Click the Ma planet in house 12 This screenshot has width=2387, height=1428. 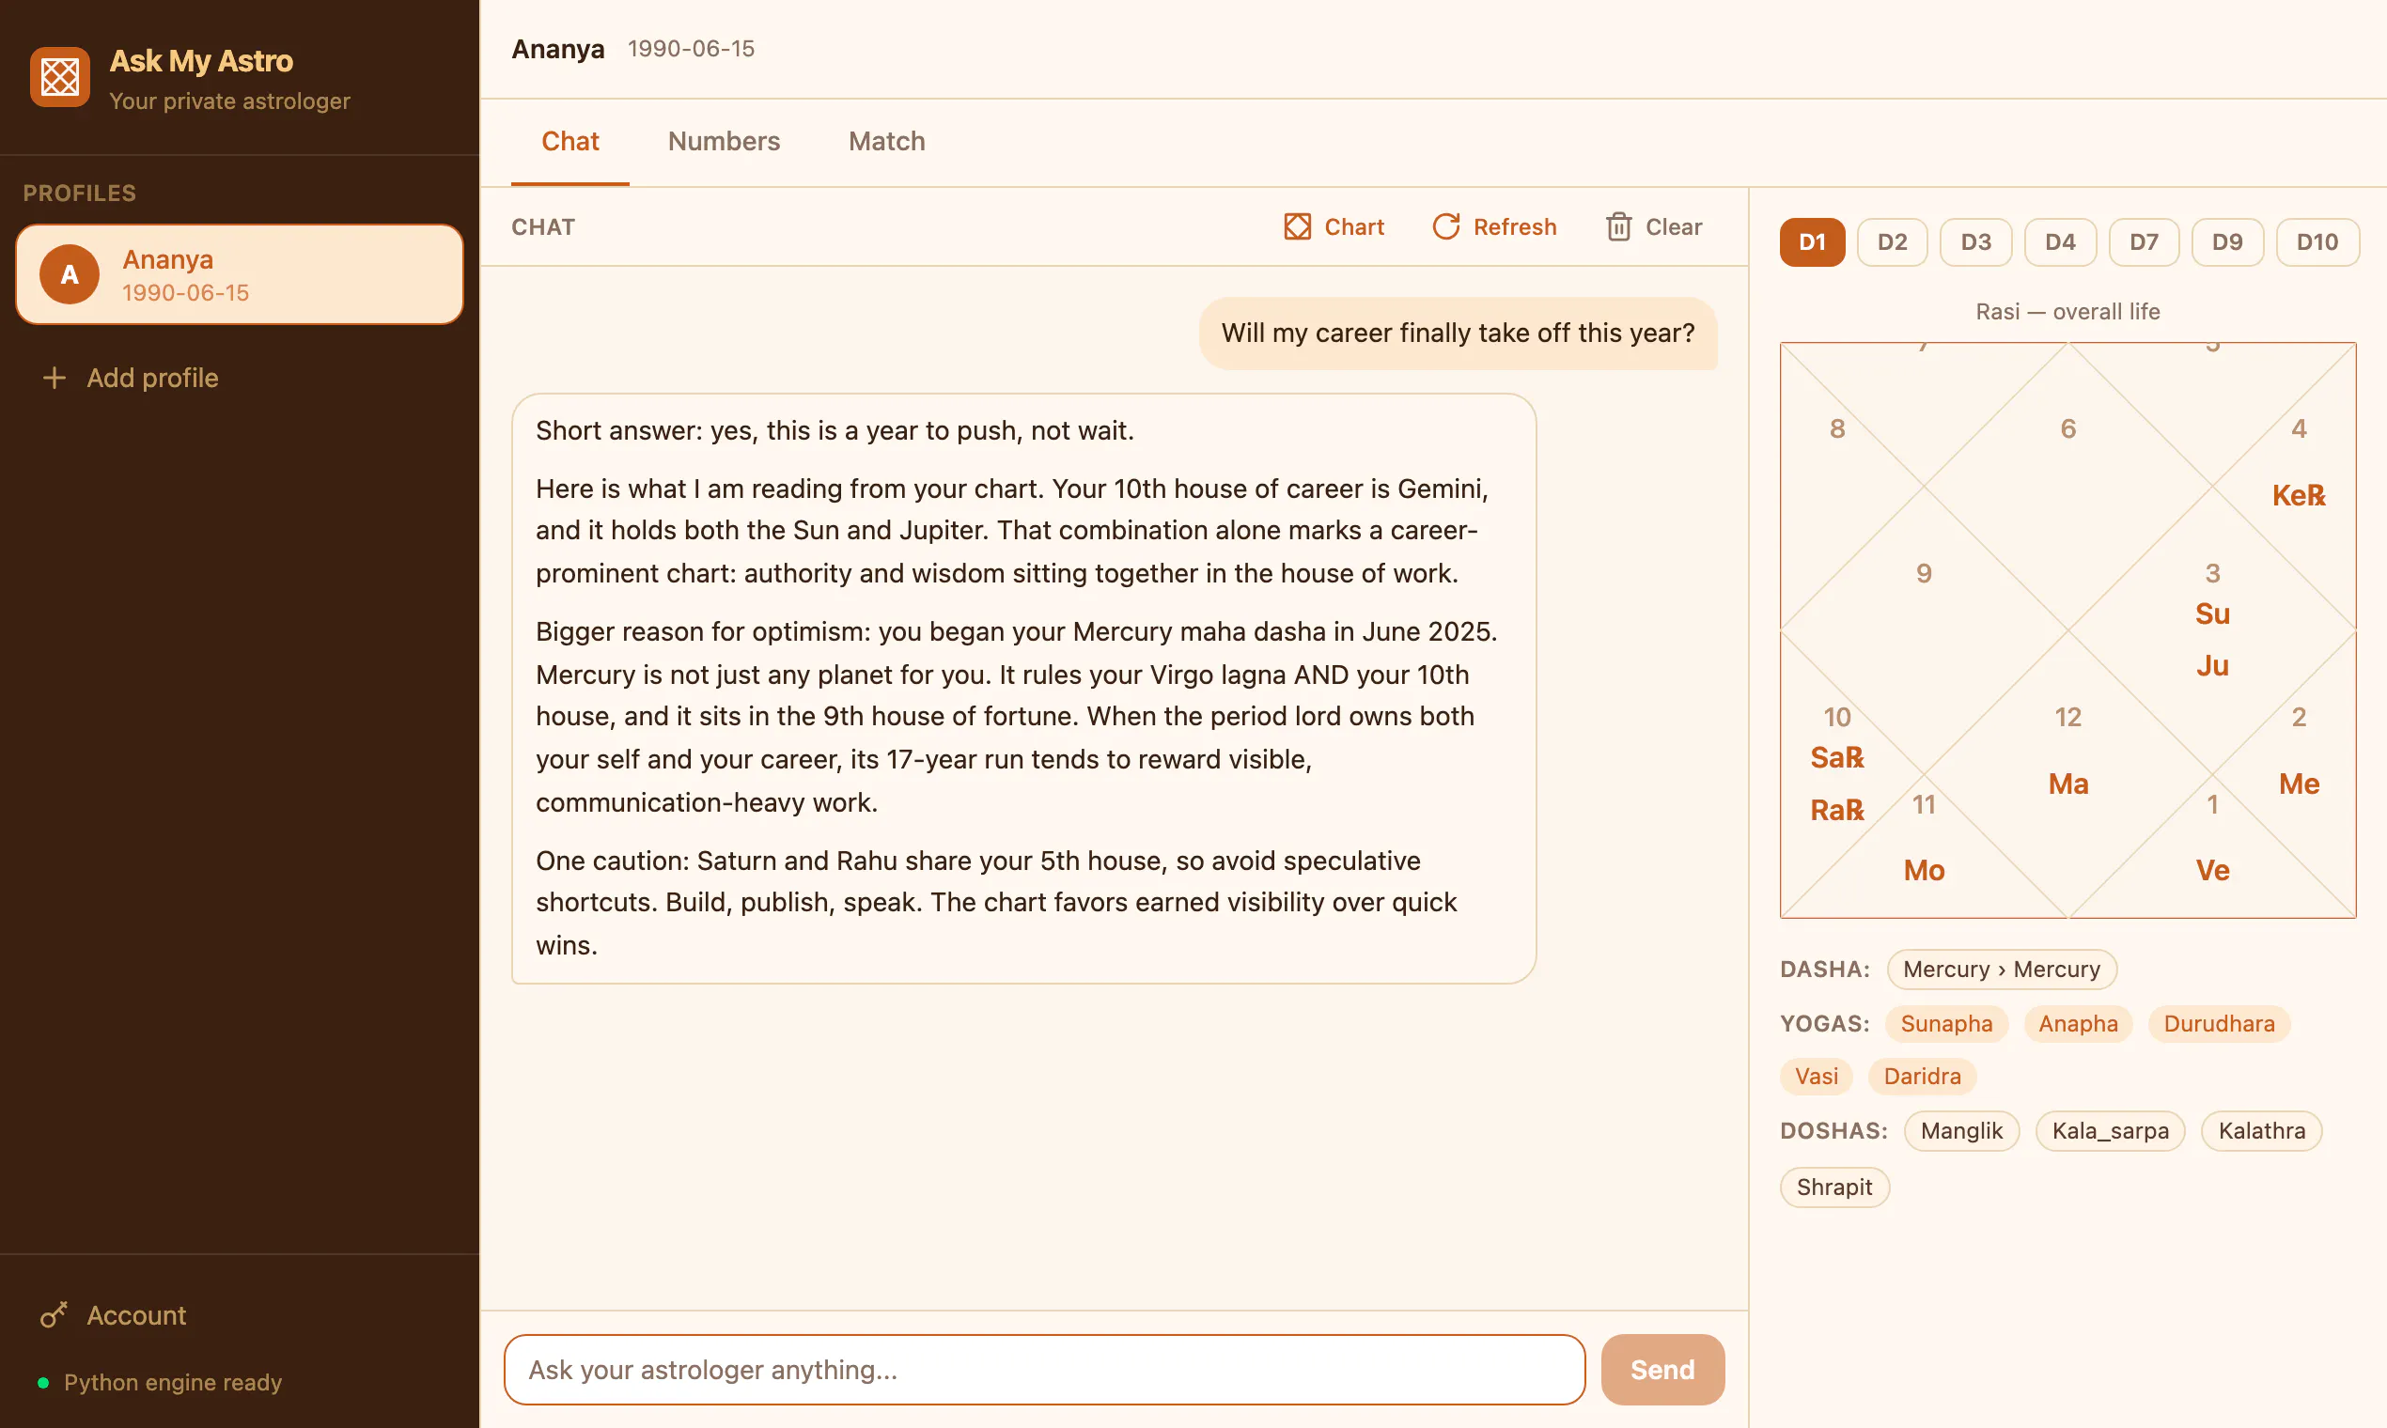pos(2067,784)
